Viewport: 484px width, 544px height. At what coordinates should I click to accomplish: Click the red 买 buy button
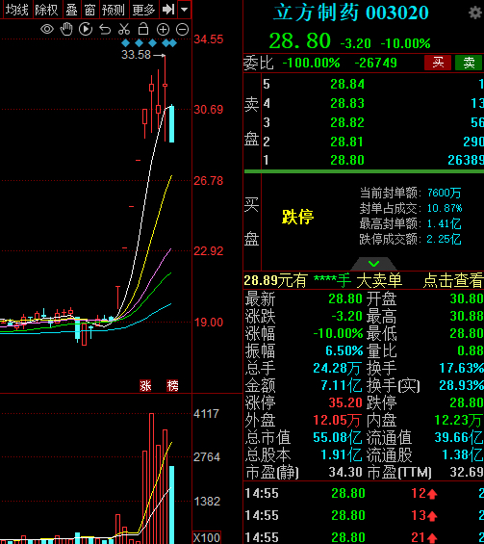pyautogui.click(x=438, y=63)
